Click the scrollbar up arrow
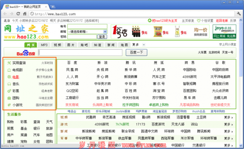 click(241, 20)
